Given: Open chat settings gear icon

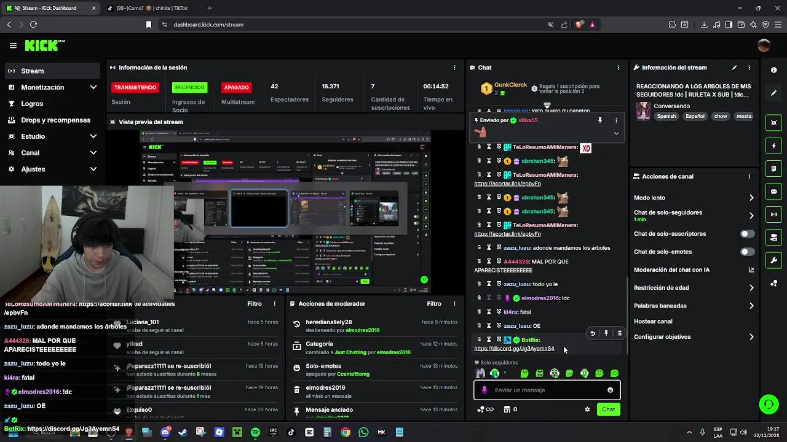Looking at the screenshot, I should click(587, 409).
